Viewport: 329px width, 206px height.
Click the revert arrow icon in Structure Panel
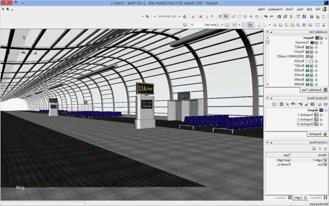[x=293, y=104]
